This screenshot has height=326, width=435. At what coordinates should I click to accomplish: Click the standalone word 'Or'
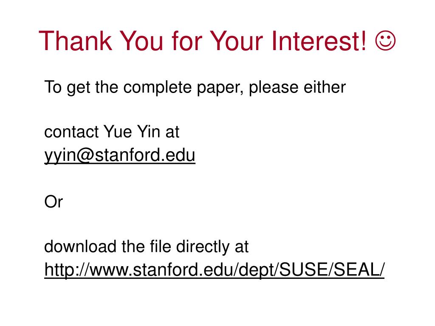point(54,202)
